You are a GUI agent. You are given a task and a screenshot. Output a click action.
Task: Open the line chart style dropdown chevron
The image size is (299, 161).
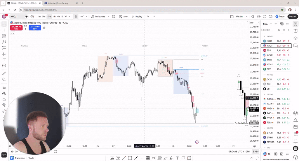[86, 17]
